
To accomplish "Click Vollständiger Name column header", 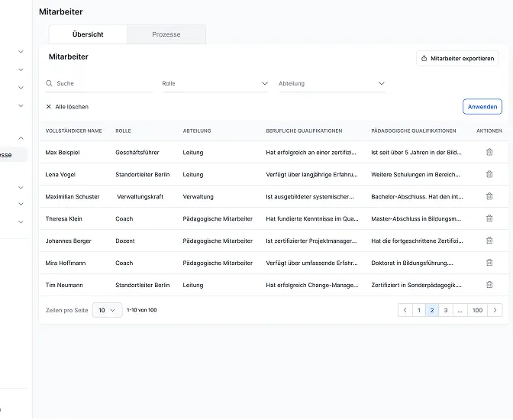I will pos(73,131).
